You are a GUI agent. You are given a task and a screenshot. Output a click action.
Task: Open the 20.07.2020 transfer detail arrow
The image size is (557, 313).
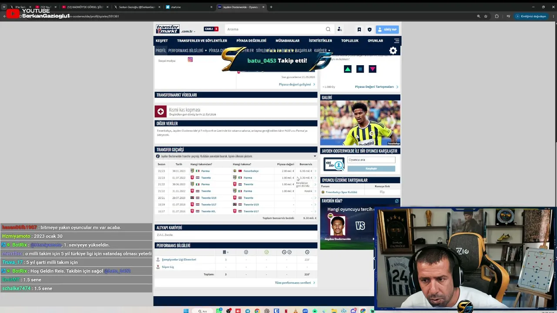pos(315,198)
